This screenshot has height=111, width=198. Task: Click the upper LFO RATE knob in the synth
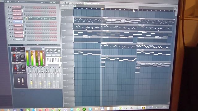22,57
